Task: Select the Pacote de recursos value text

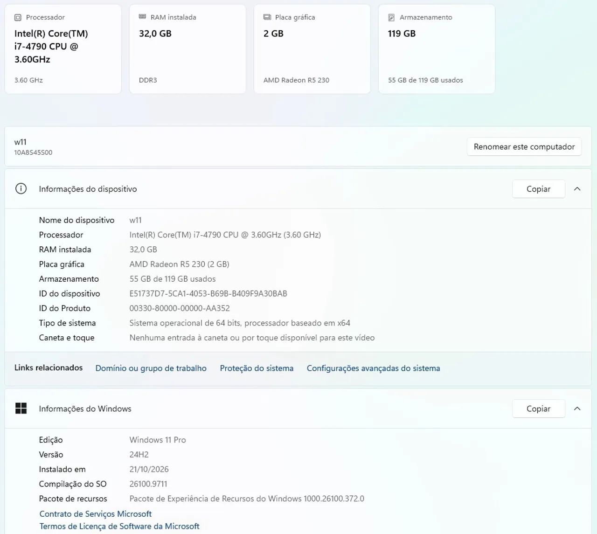Action: pos(247,499)
